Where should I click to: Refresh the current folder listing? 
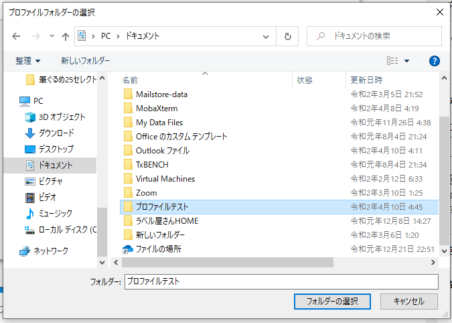point(287,36)
